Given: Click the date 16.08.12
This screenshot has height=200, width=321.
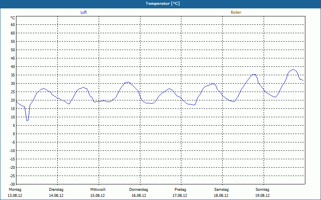Looking at the screenshot, I should click(x=139, y=196).
